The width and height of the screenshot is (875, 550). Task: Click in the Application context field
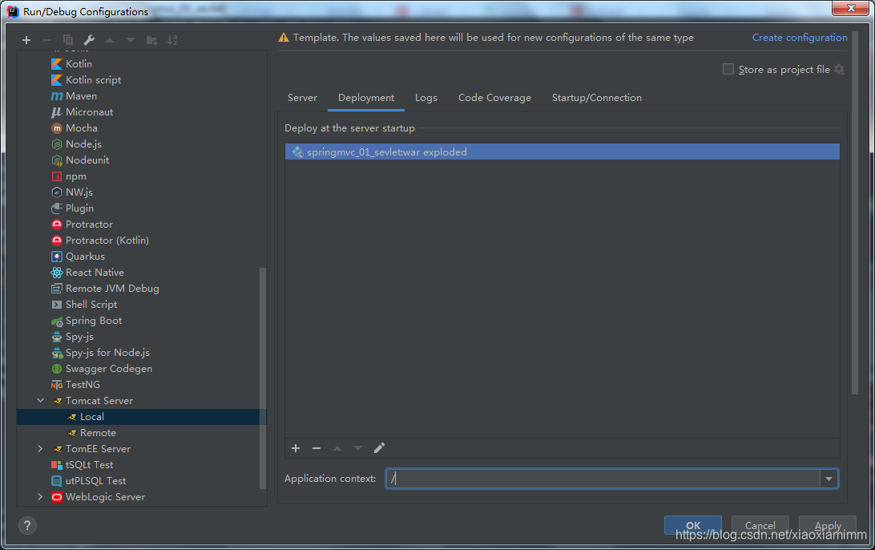tap(603, 479)
